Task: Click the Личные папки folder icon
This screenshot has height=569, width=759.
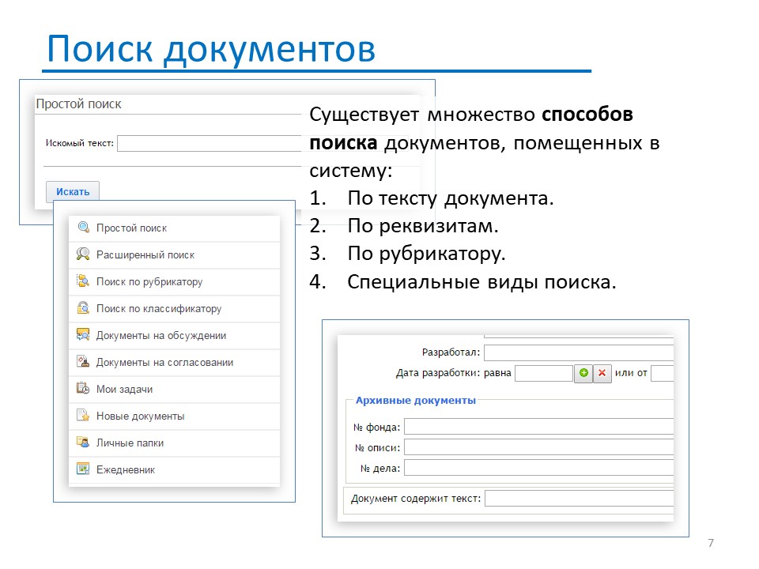Action: coord(83,442)
